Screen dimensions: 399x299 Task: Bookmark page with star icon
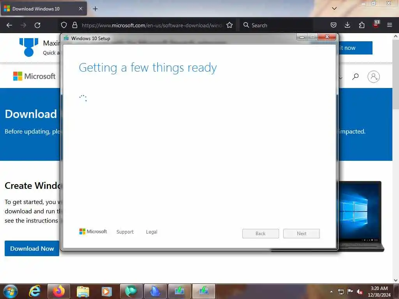tap(230, 25)
